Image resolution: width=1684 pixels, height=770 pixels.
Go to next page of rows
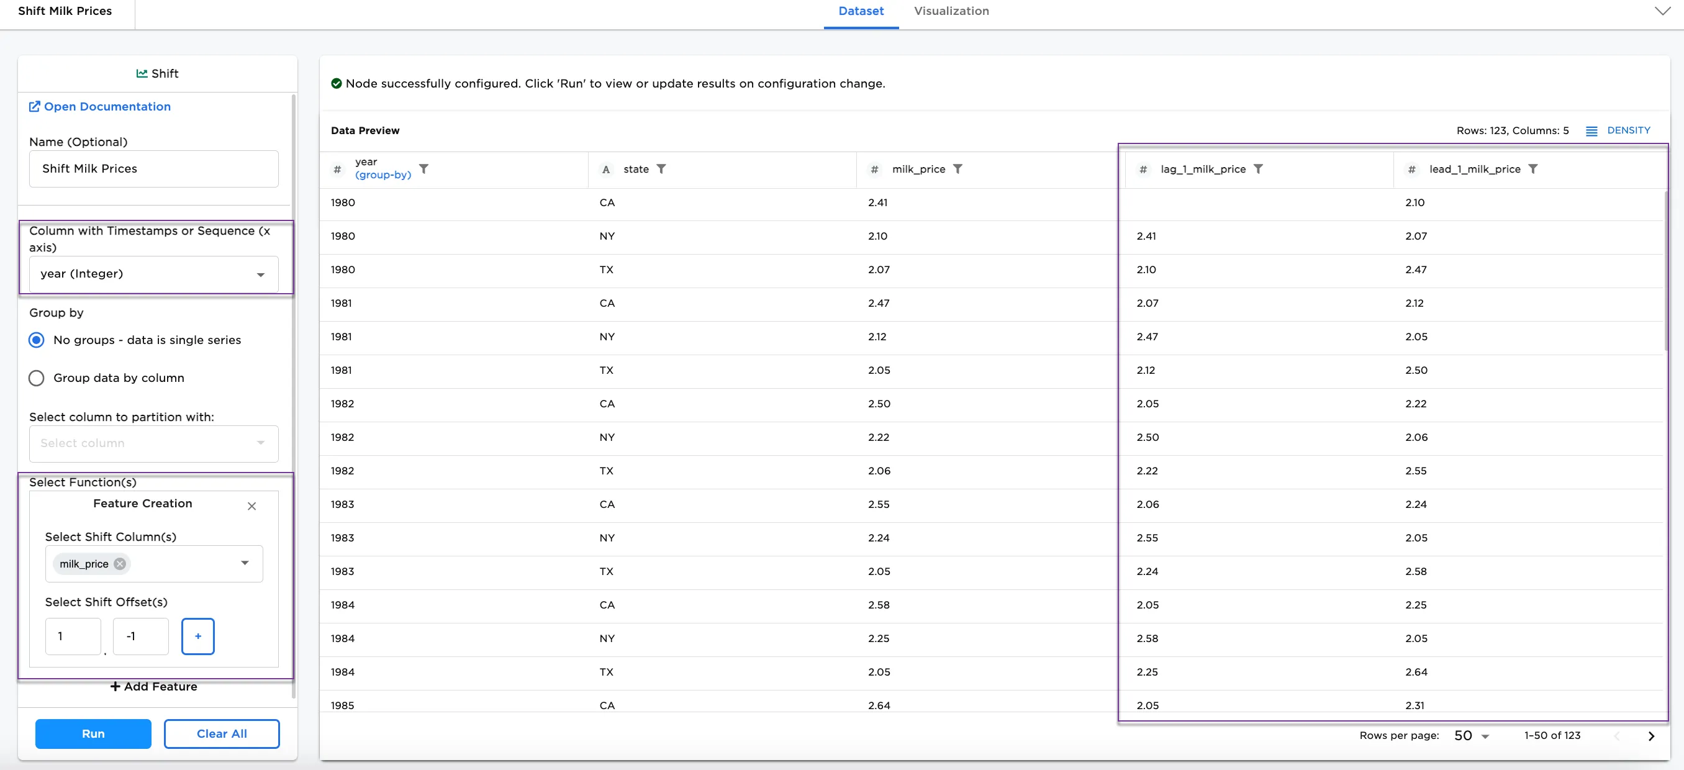(1650, 736)
